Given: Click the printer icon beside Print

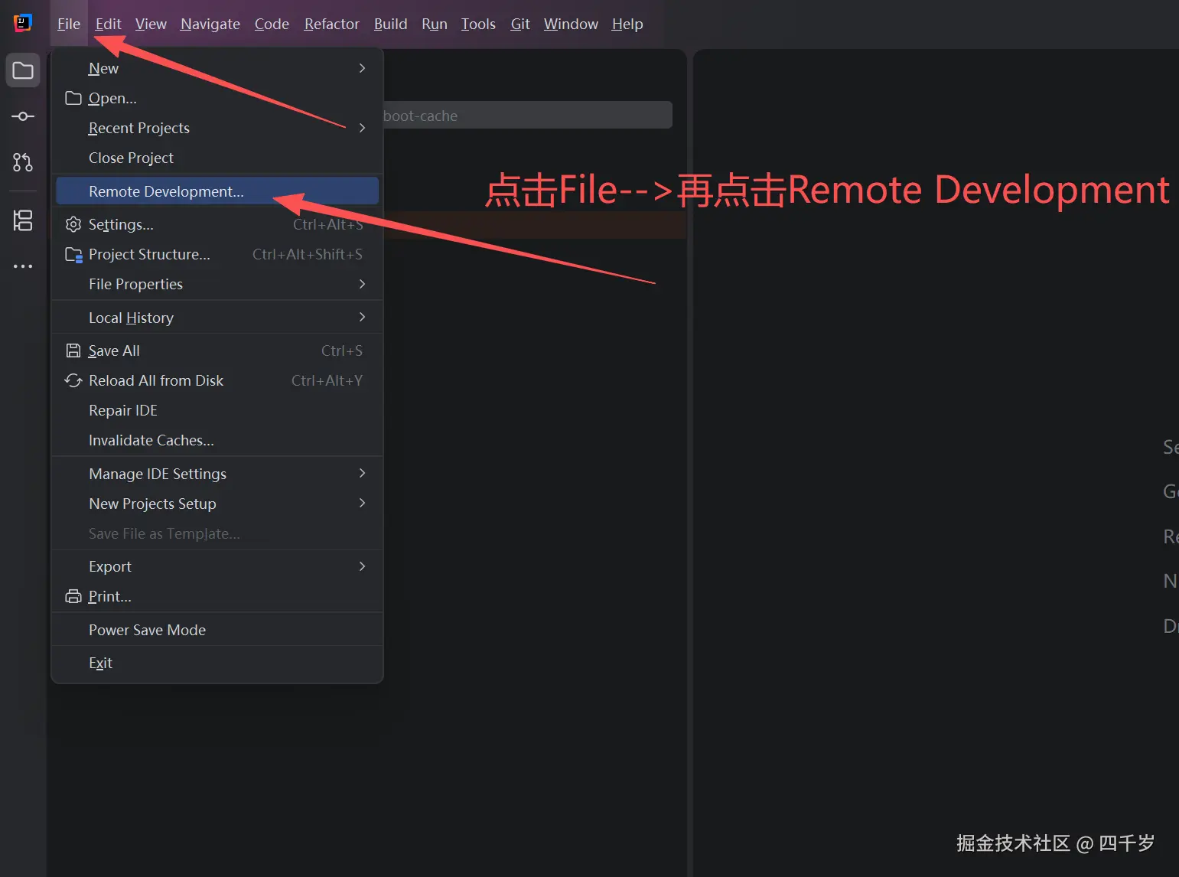Looking at the screenshot, I should 73,596.
